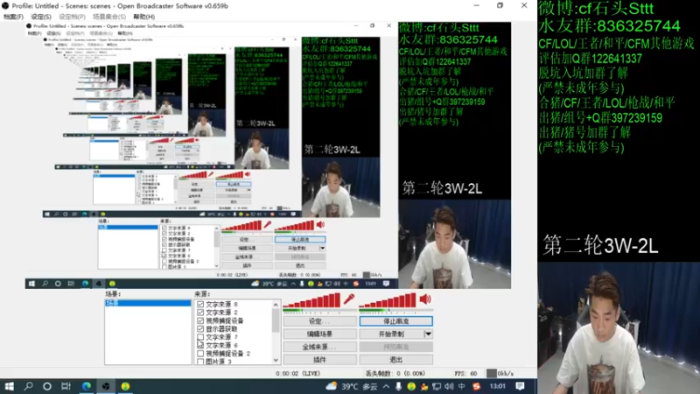The width and height of the screenshot is (700, 394).
Task: Adjust desktop audio red bar slider
Action: (x=388, y=300)
